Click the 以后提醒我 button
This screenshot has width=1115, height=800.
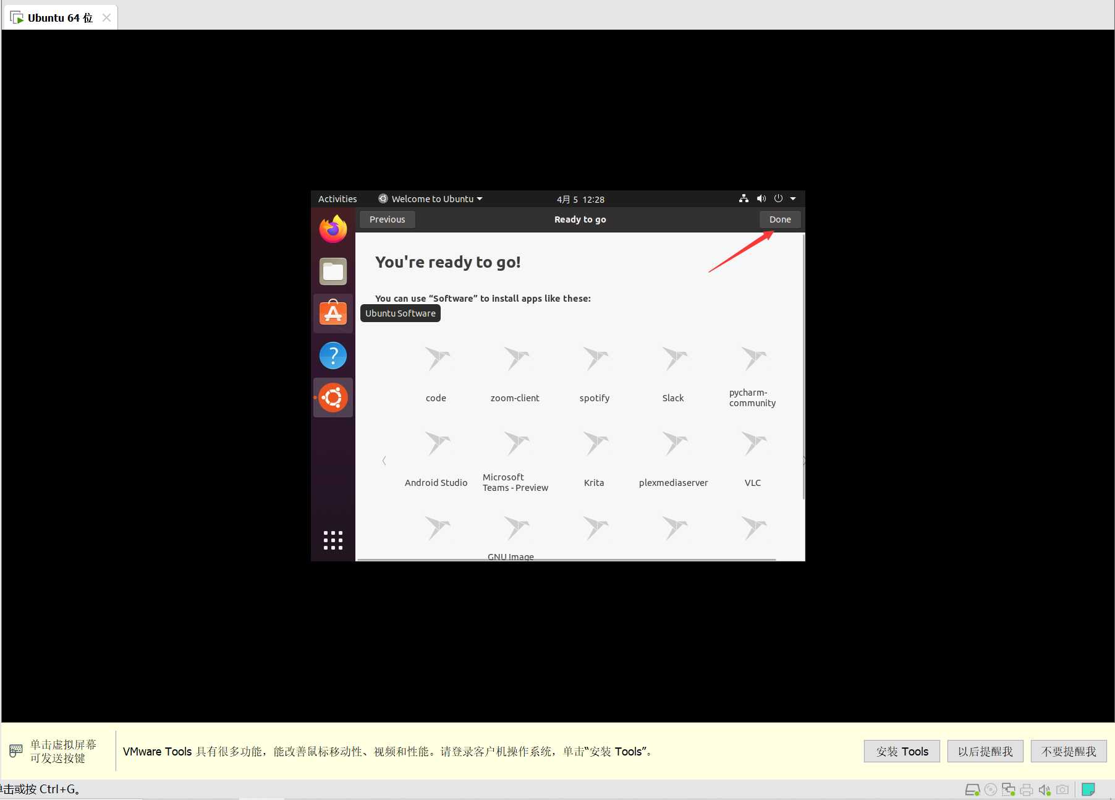[x=985, y=751]
